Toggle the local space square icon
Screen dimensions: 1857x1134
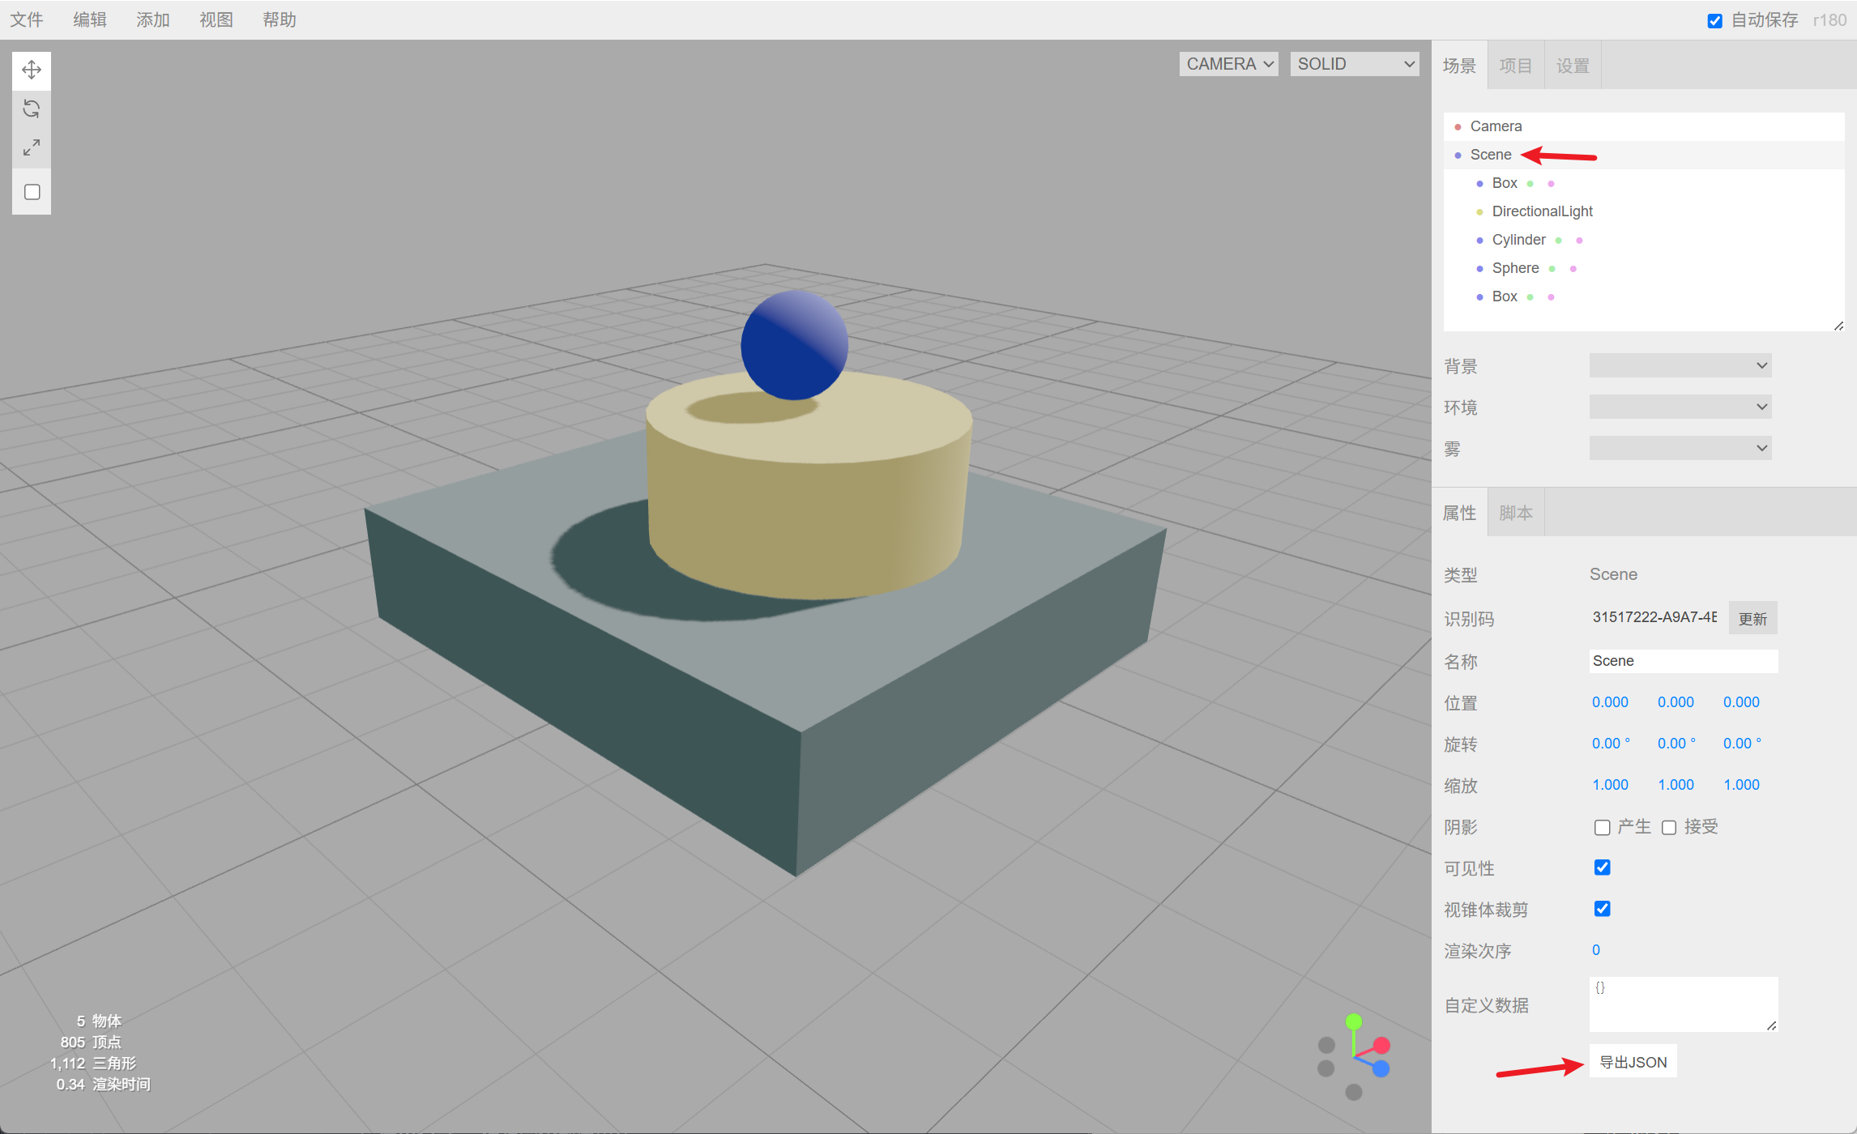[32, 192]
